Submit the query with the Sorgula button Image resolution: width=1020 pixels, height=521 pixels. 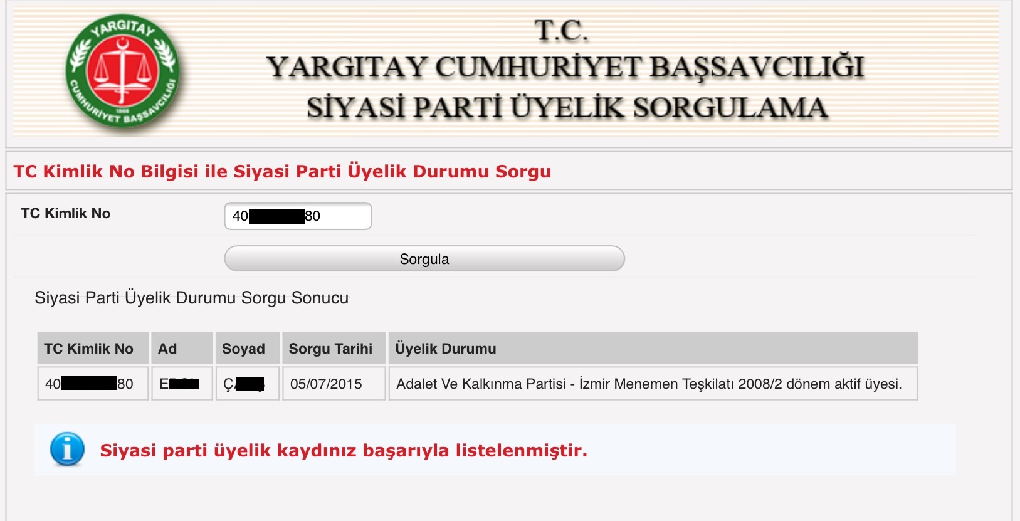[424, 259]
